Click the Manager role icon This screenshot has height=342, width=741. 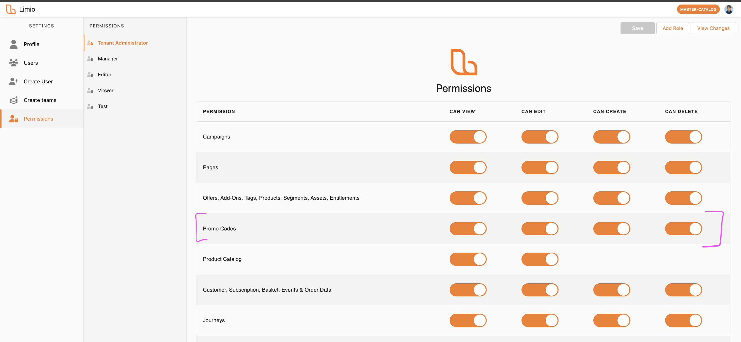tap(90, 59)
